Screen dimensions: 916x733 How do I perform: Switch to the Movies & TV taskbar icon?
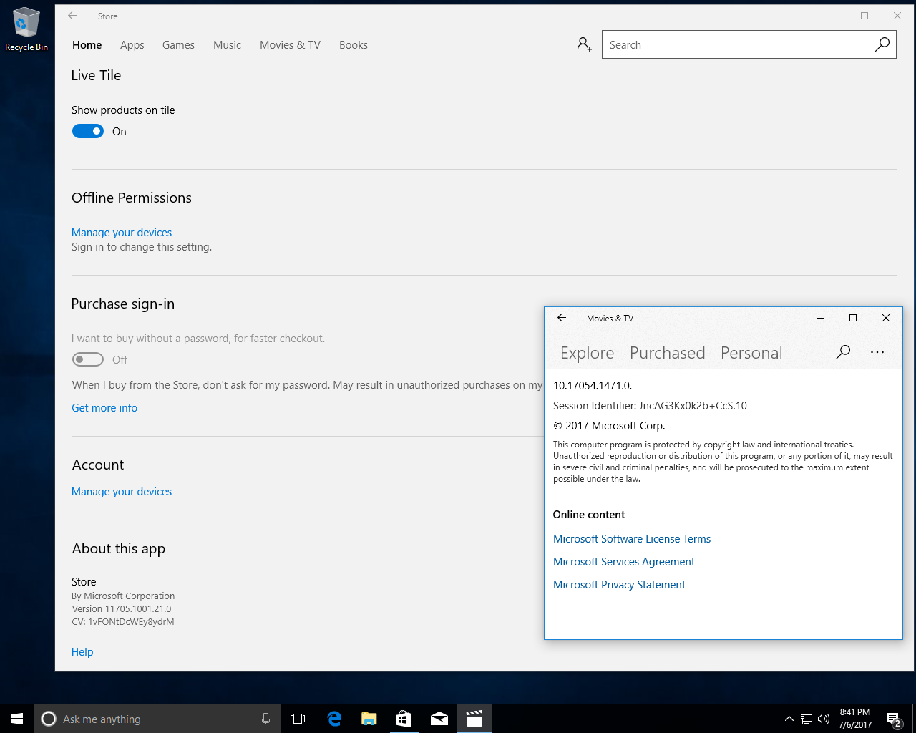(x=474, y=719)
